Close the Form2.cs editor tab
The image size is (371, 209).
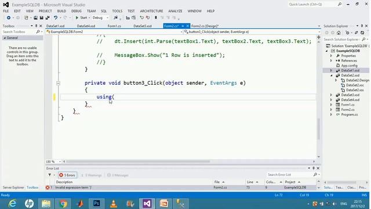[x=188, y=26]
